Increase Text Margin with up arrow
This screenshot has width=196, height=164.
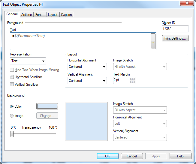coord(133,79)
